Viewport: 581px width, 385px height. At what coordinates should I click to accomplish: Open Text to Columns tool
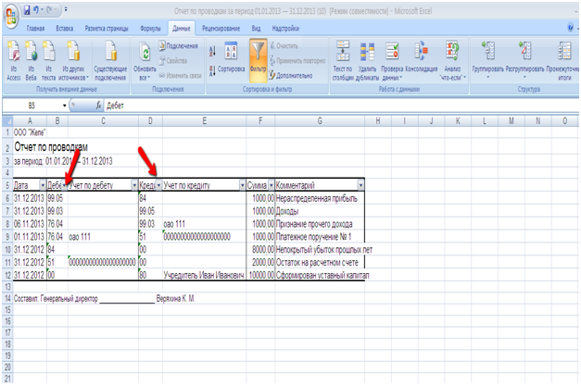[x=341, y=56]
